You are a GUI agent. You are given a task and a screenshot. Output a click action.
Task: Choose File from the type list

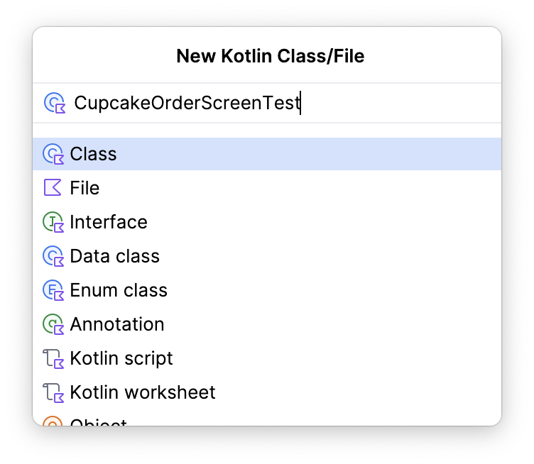pyautogui.click(x=85, y=188)
